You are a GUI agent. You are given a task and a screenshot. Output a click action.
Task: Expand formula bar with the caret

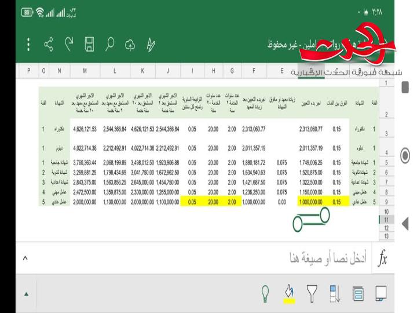click(25, 257)
